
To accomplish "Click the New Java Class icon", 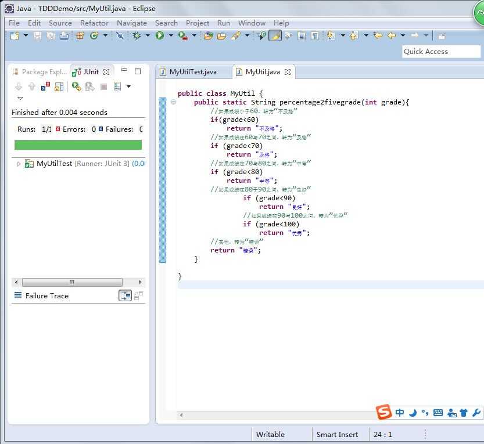I will click(94, 36).
